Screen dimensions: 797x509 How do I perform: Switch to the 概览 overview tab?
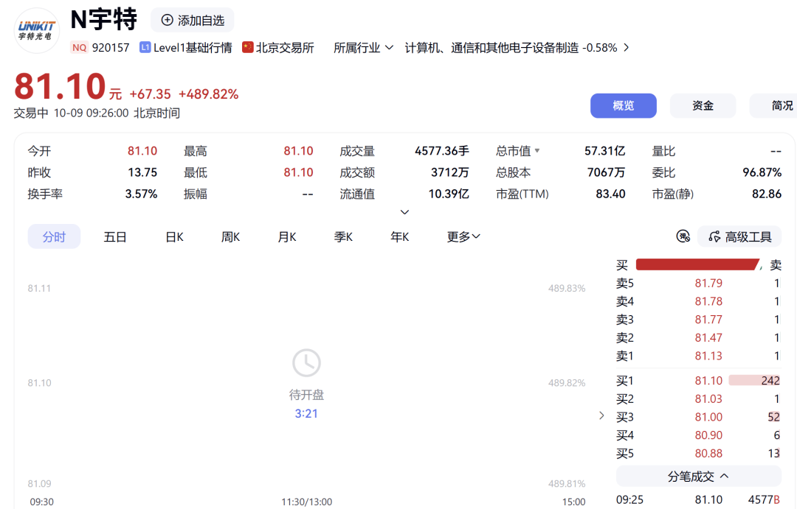point(623,105)
